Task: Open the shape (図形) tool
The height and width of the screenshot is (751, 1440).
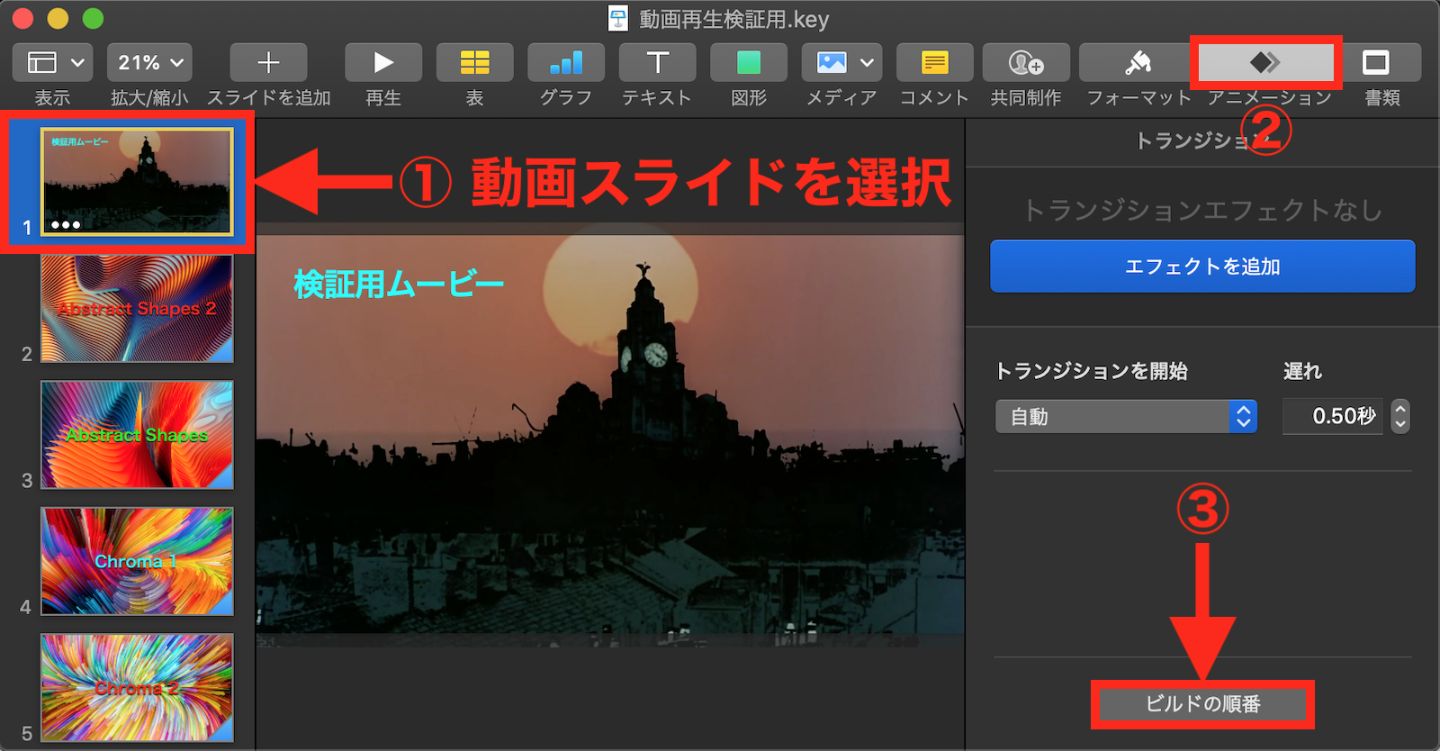Action: pyautogui.click(x=748, y=62)
